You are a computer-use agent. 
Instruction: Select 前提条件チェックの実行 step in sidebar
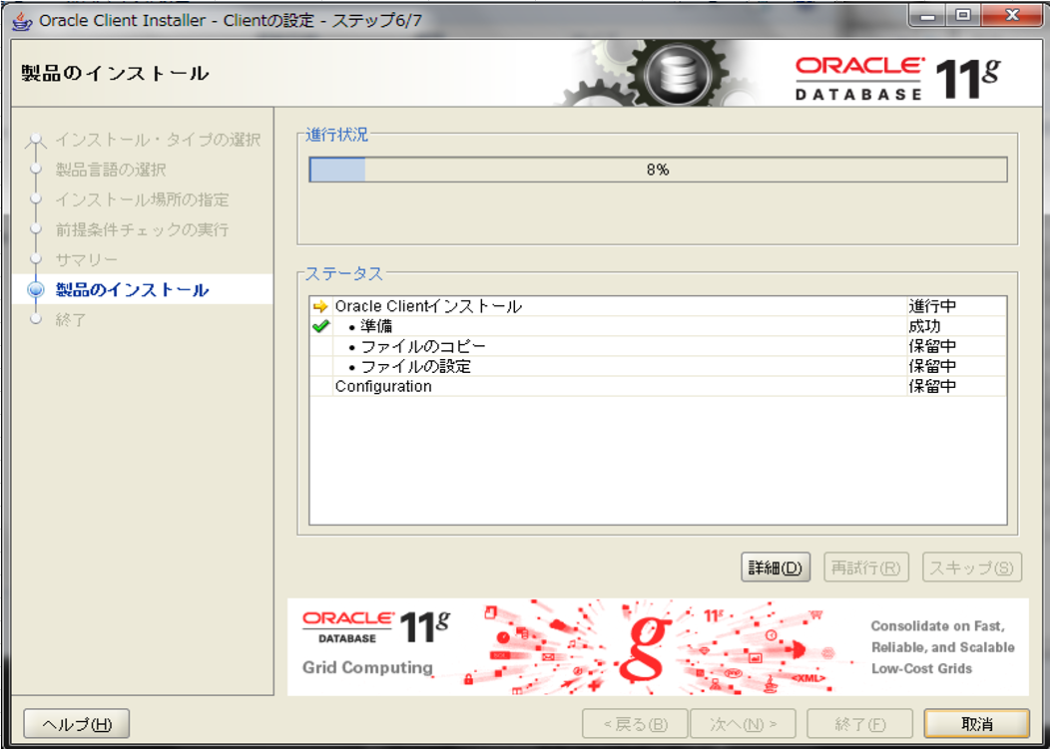(142, 229)
